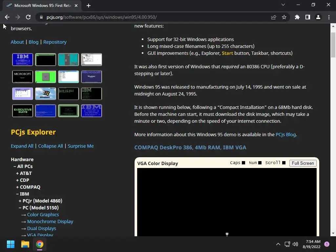The width and height of the screenshot is (336, 252).
Task: Click the browser forward arrow
Action: pyautogui.click(x=18, y=17)
